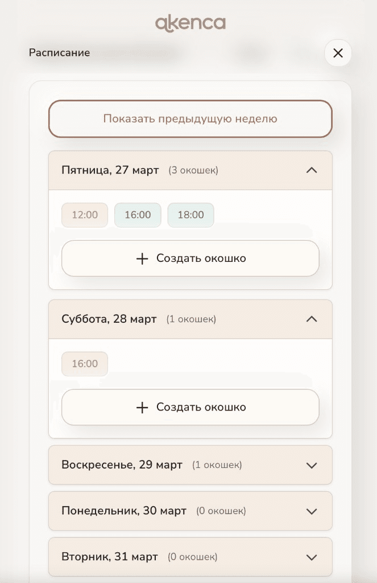Click Показать предыдущую неделю

click(x=190, y=118)
